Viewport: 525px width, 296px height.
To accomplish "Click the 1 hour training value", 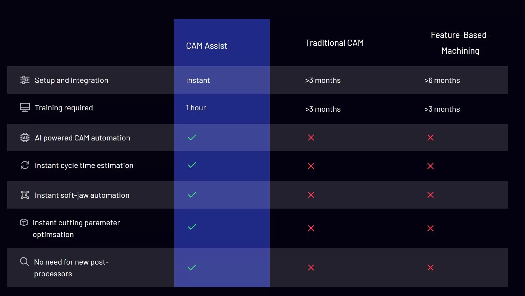I will [x=196, y=108].
